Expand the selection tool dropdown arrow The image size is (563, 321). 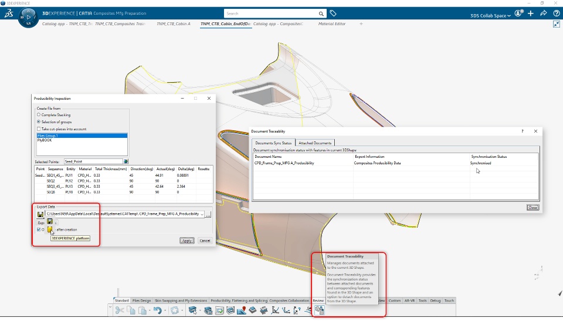tap(199, 310)
